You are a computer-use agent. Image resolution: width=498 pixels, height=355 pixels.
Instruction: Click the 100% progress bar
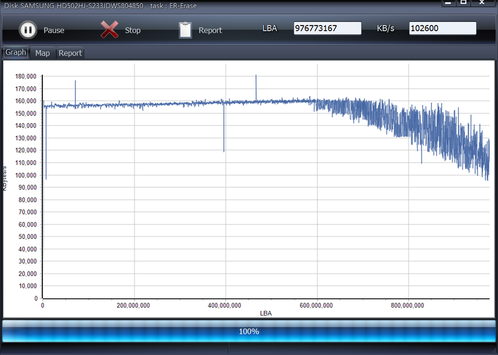pyautogui.click(x=249, y=331)
